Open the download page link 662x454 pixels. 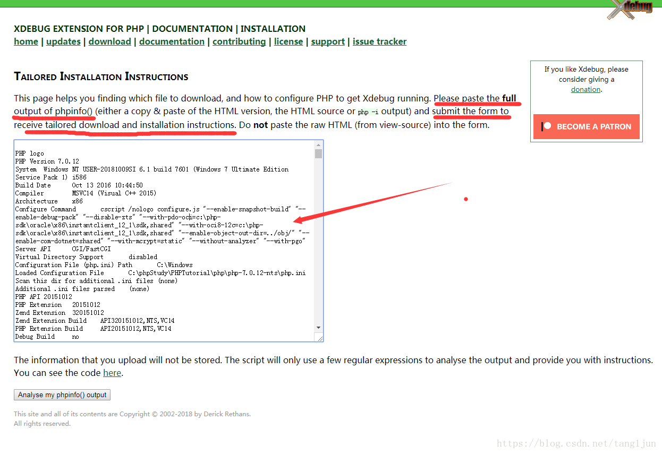[x=109, y=41]
